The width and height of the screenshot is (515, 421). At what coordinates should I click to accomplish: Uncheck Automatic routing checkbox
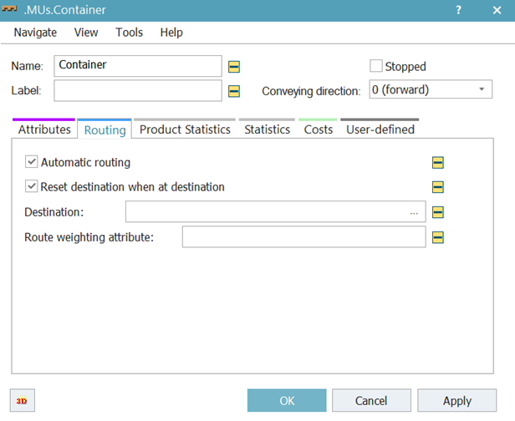click(x=32, y=162)
